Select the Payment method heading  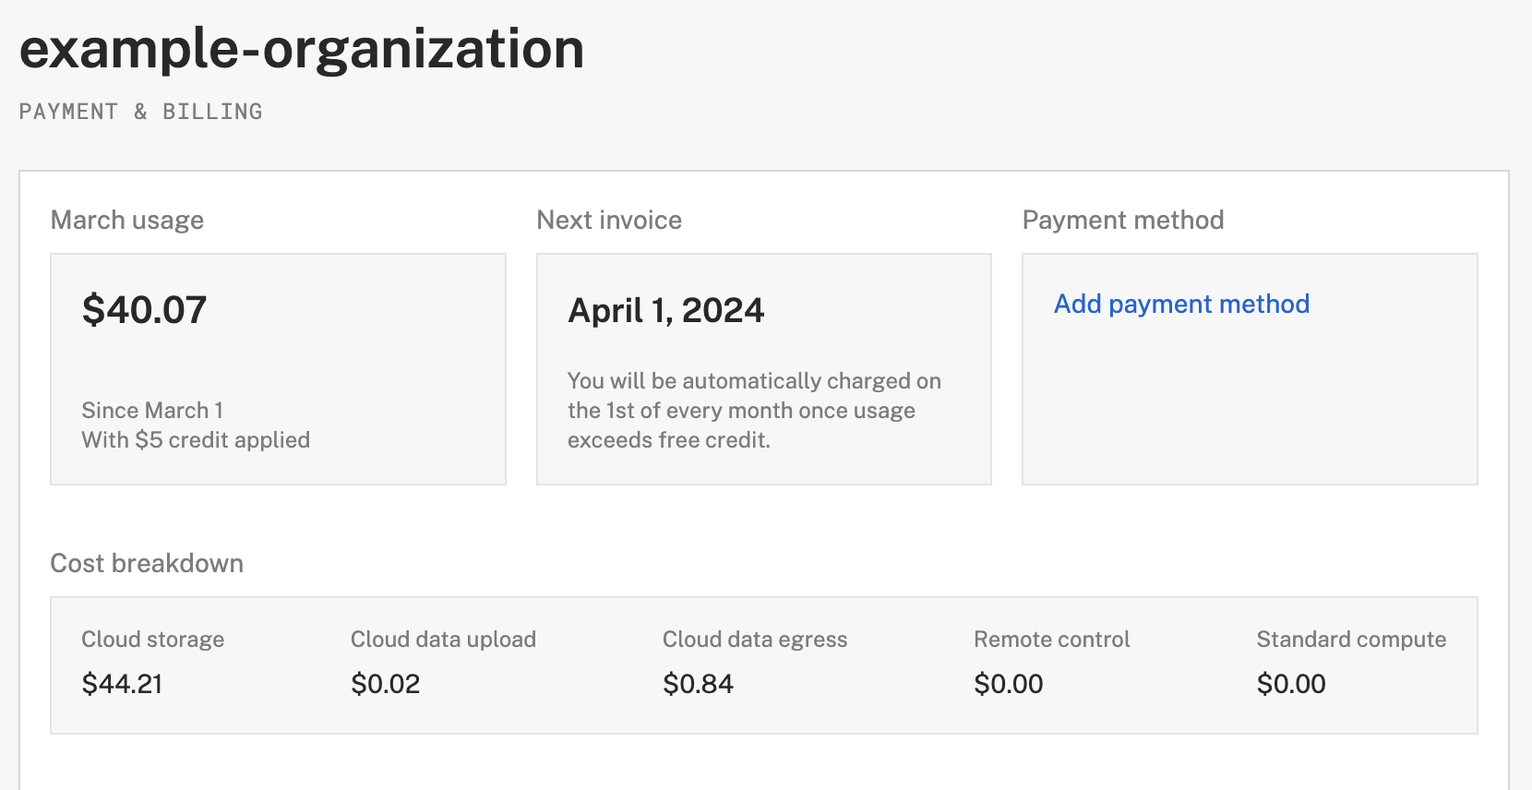pyautogui.click(x=1123, y=221)
